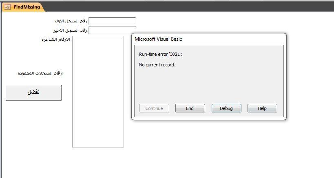
Task: Click the form icon on FindMissing tab
Action: [x=7, y=7]
